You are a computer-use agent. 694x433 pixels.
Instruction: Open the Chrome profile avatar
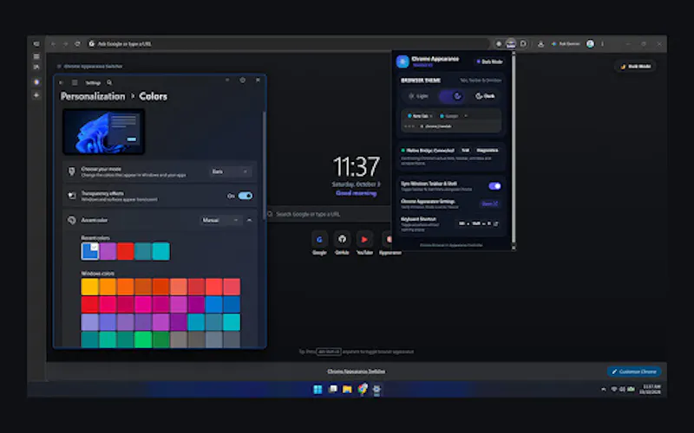pyautogui.click(x=590, y=44)
